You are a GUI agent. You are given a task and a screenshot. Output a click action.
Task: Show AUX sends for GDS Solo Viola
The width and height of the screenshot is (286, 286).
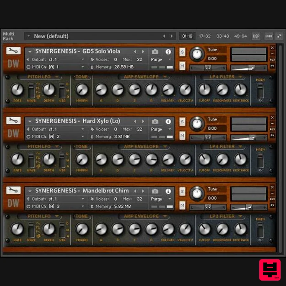tap(272, 60)
